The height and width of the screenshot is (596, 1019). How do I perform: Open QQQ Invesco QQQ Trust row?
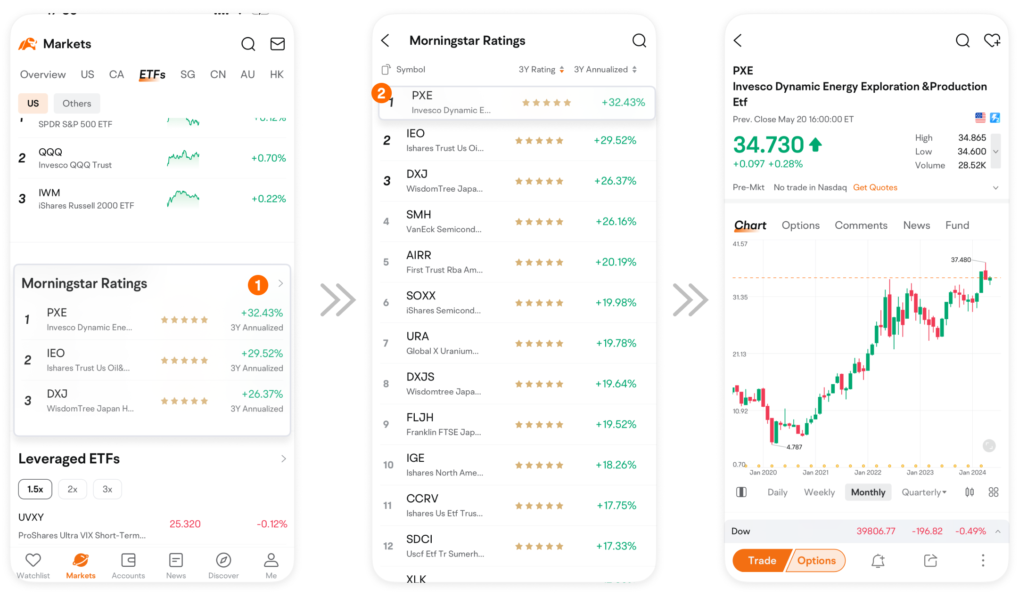click(x=152, y=158)
